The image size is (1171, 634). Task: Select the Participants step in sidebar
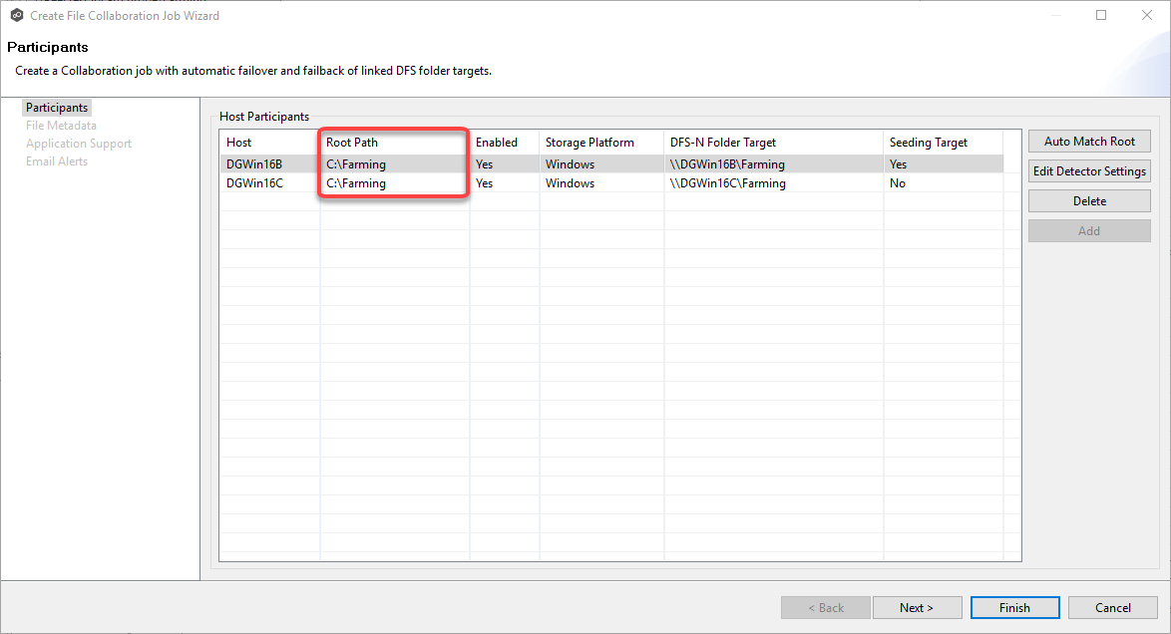pyautogui.click(x=56, y=107)
